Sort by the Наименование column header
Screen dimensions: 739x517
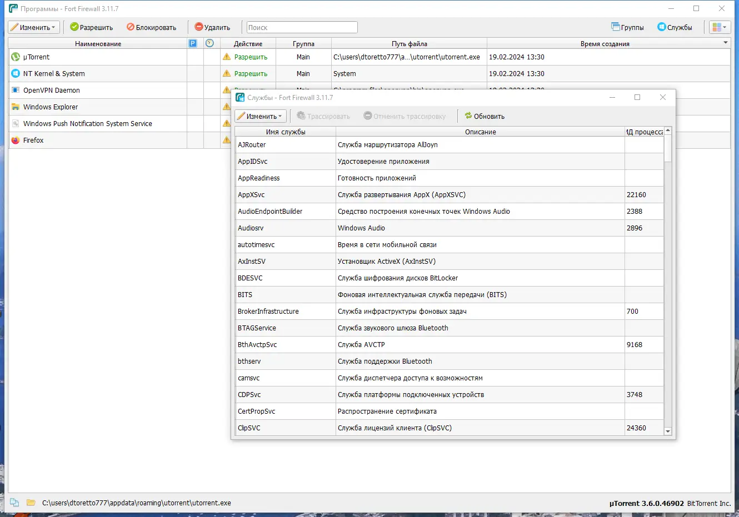[x=98, y=43]
